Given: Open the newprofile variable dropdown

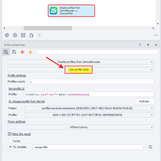Looking at the screenshot, I should 90,147.
